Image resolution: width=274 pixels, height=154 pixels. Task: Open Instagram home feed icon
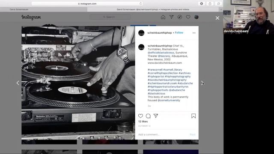[x=163, y=17]
